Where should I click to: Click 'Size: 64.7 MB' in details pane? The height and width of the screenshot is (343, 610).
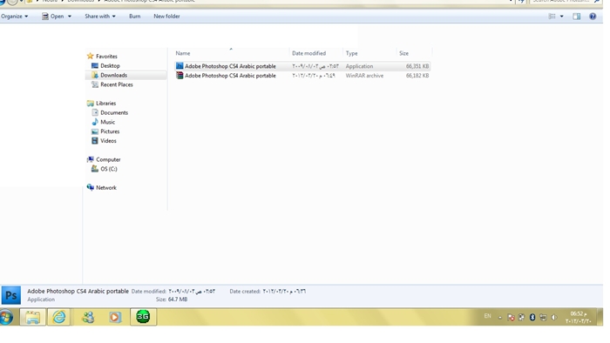172,299
